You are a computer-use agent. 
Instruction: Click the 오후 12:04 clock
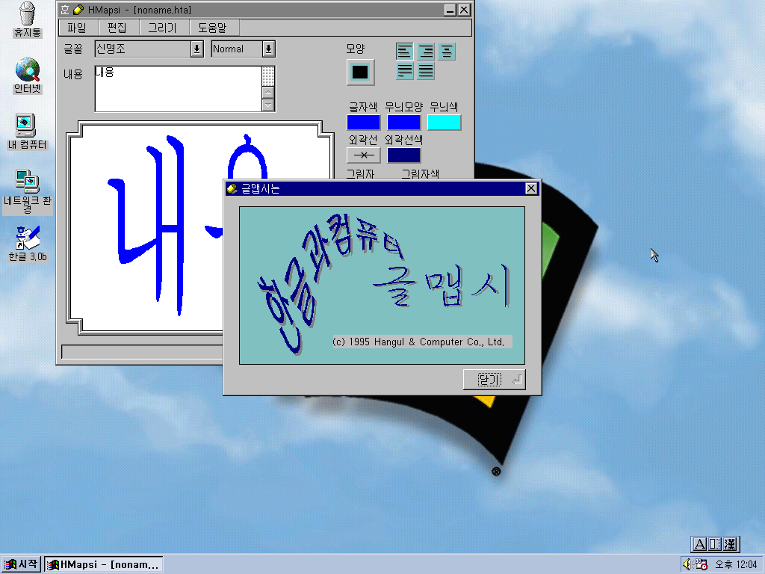click(736, 565)
